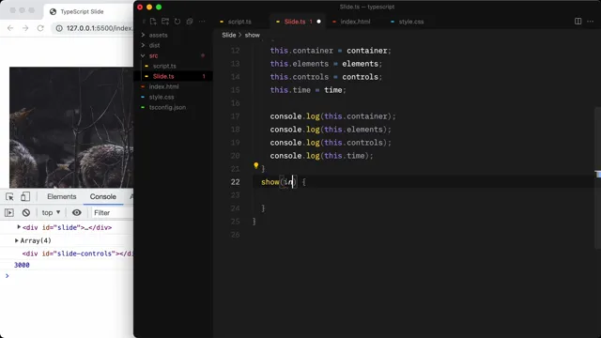Click the console.log(this.container) line

click(332, 116)
